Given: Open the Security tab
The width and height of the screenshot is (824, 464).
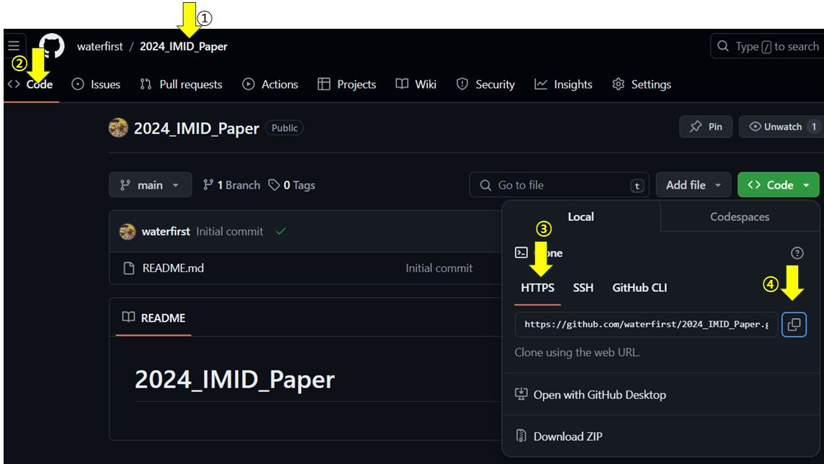Looking at the screenshot, I should (x=485, y=84).
